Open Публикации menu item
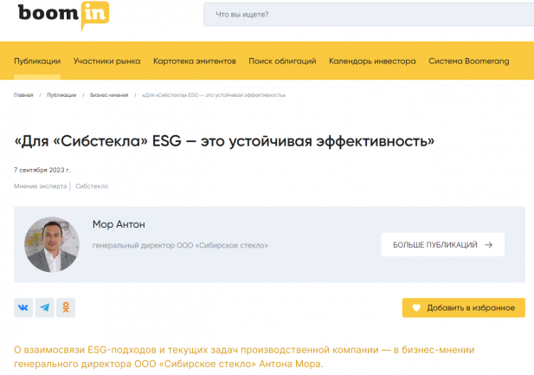Image resolution: width=534 pixels, height=375 pixels. pos(37,61)
